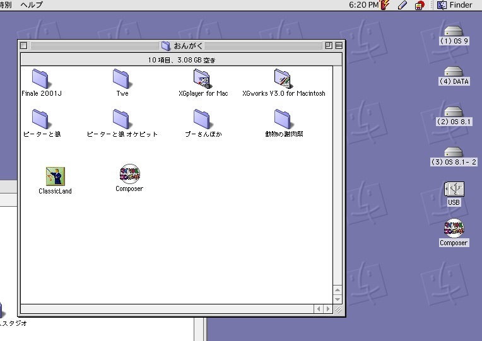Click the zoom box of おんがく window
Viewport: 482px width, 341px height.
point(329,46)
